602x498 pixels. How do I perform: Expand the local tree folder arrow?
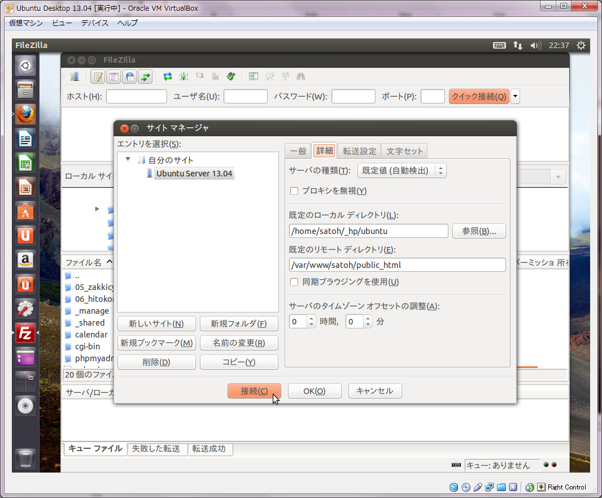pyautogui.click(x=97, y=209)
